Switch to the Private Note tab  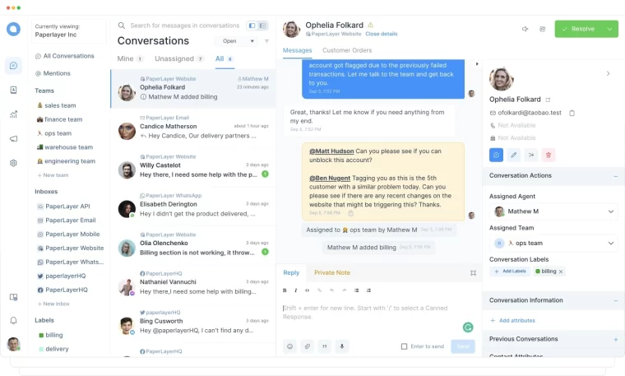(332, 272)
